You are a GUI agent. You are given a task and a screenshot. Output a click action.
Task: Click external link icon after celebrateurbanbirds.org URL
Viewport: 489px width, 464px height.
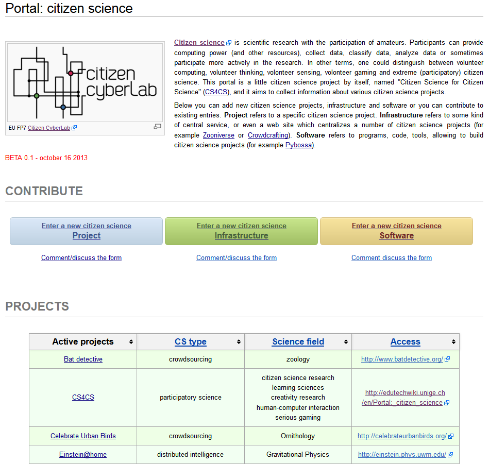coord(451,436)
